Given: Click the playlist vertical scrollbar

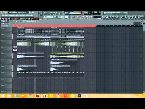Looking at the screenshot, I should (144, 58).
